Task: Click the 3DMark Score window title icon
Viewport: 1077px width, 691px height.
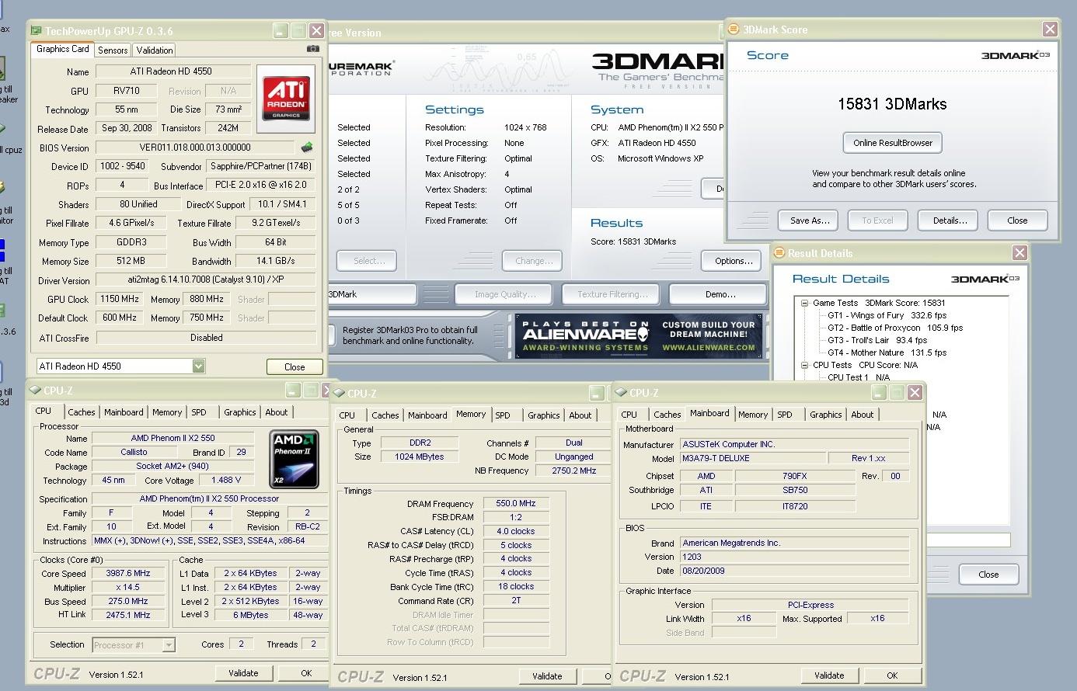Action: 734,30
